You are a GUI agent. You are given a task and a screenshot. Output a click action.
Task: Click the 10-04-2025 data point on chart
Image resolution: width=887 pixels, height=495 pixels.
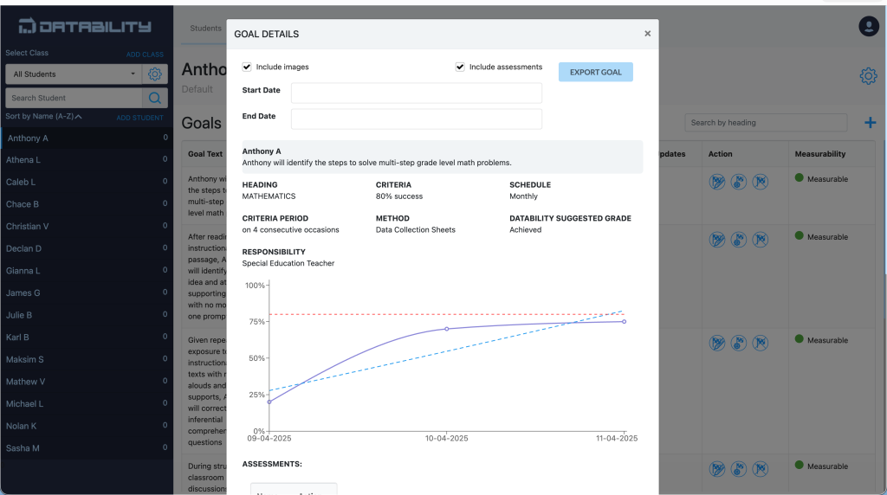click(447, 329)
